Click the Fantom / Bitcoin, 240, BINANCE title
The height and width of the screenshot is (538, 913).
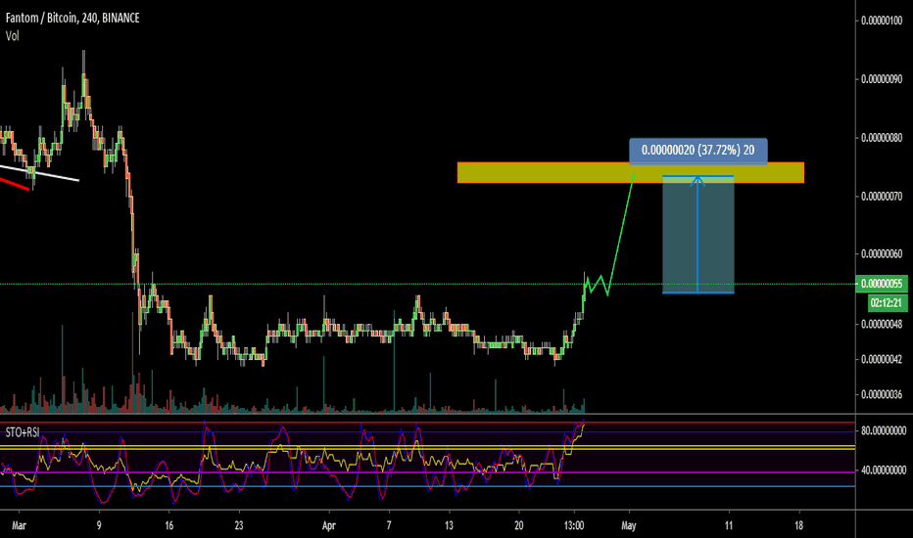click(72, 18)
